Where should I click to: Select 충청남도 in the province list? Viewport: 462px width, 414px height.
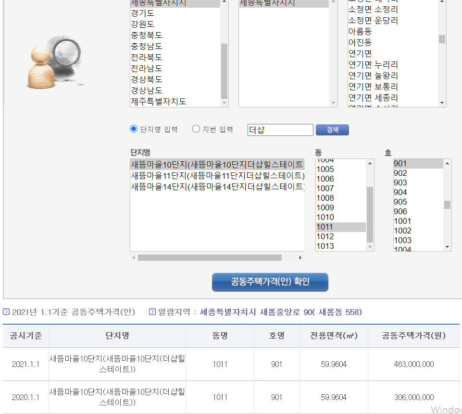175,46
